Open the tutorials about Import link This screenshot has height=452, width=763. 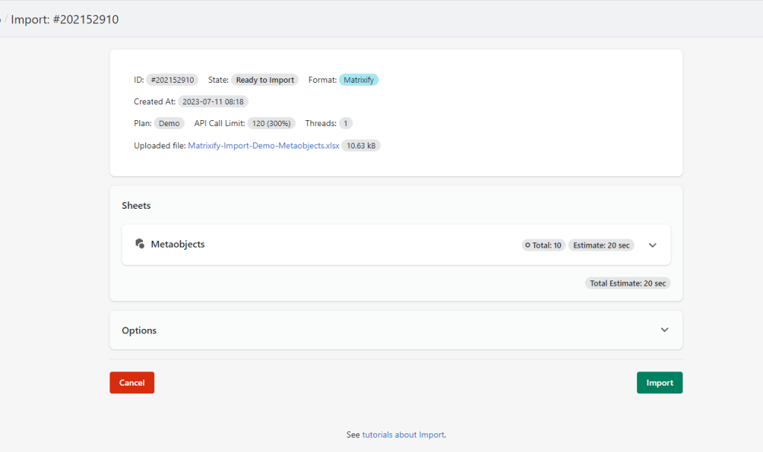point(405,434)
